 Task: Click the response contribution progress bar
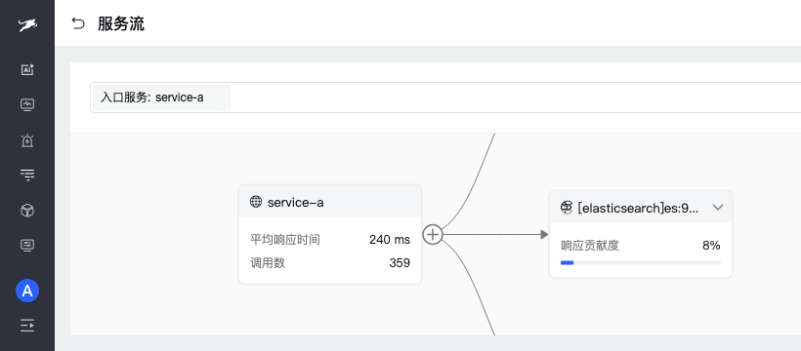pos(641,262)
